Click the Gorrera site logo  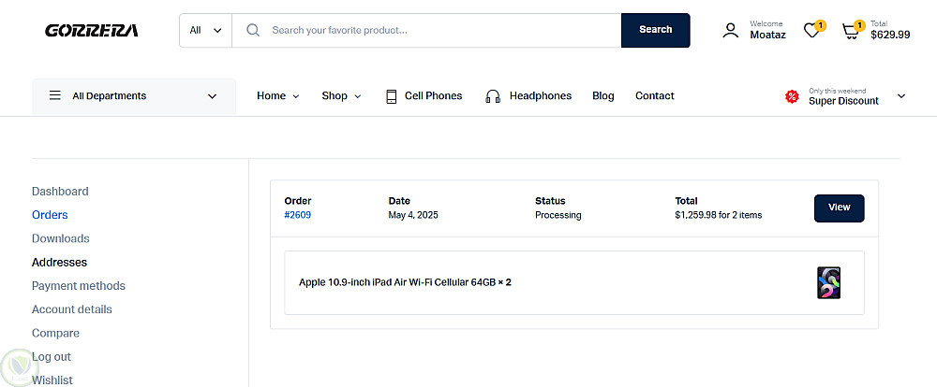tap(92, 30)
